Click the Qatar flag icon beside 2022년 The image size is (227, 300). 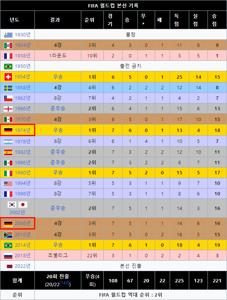click(8, 266)
